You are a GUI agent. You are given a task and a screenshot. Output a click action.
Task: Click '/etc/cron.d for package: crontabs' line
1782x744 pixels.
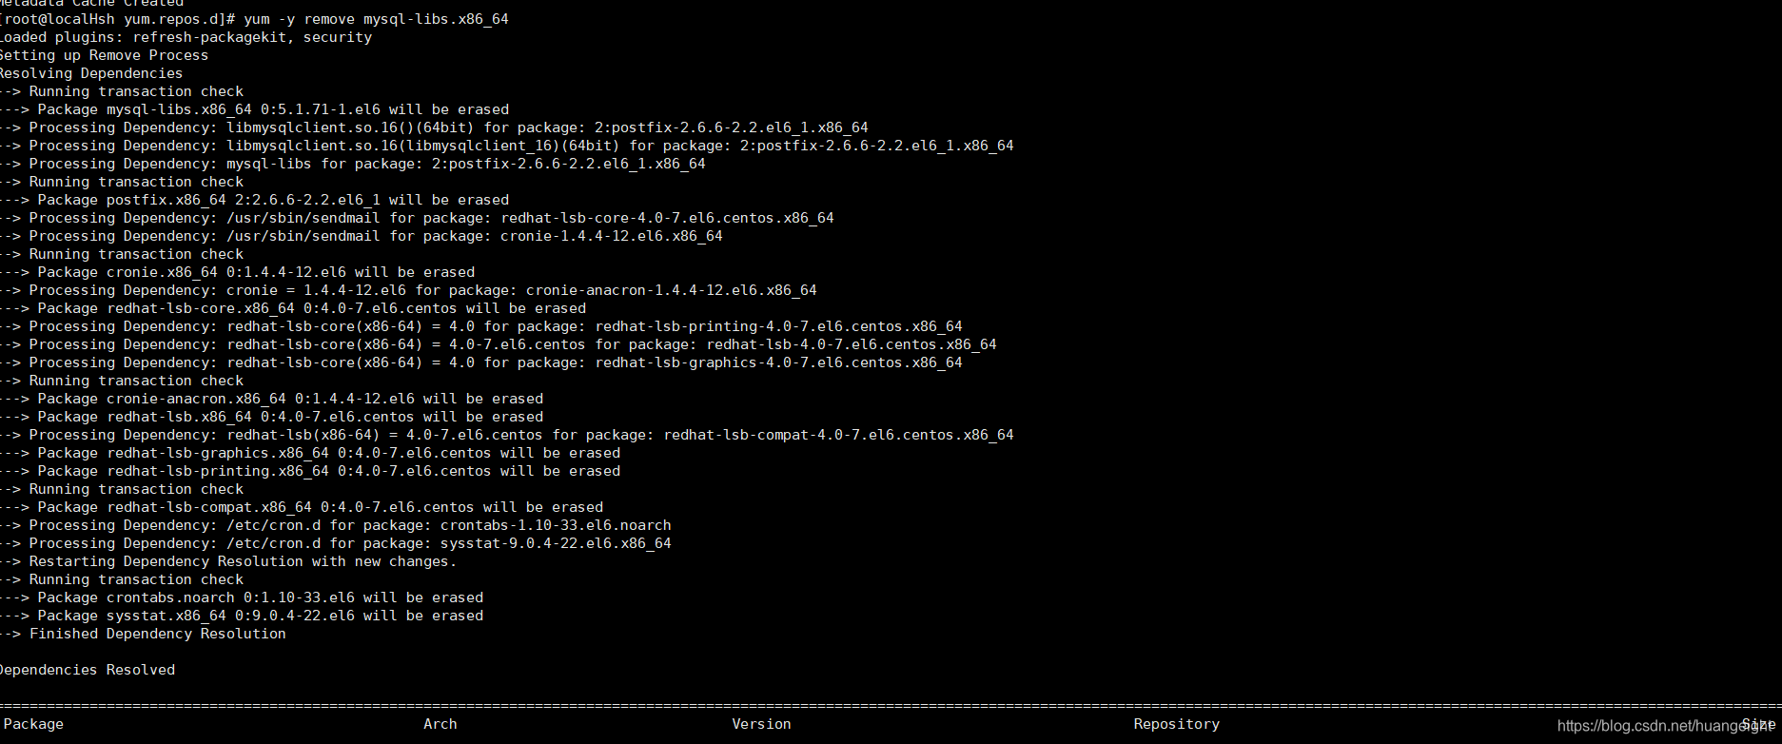[x=336, y=525]
